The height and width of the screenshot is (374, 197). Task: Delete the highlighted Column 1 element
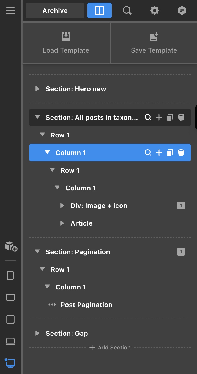pos(181,153)
